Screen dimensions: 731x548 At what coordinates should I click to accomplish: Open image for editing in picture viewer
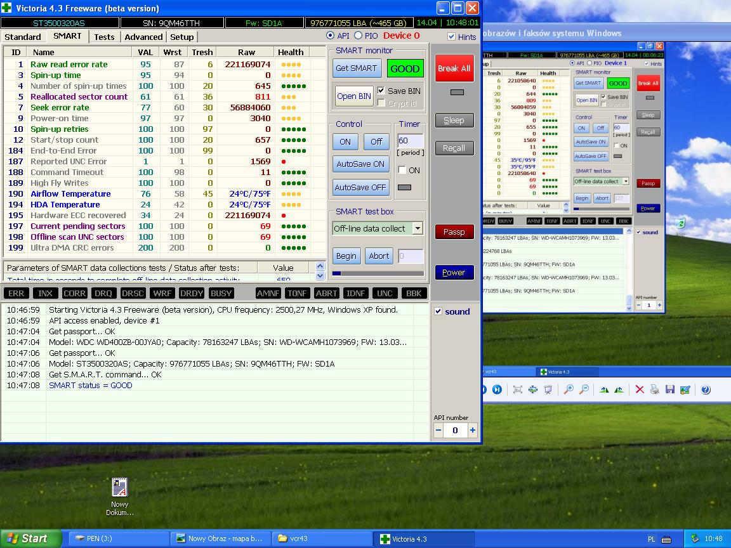coord(685,389)
